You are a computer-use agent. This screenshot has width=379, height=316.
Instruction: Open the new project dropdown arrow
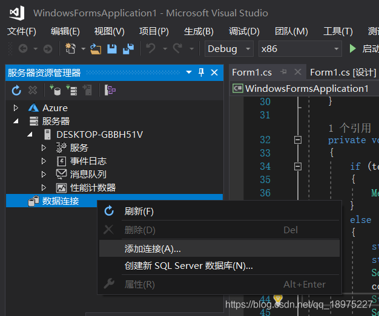[83, 49]
